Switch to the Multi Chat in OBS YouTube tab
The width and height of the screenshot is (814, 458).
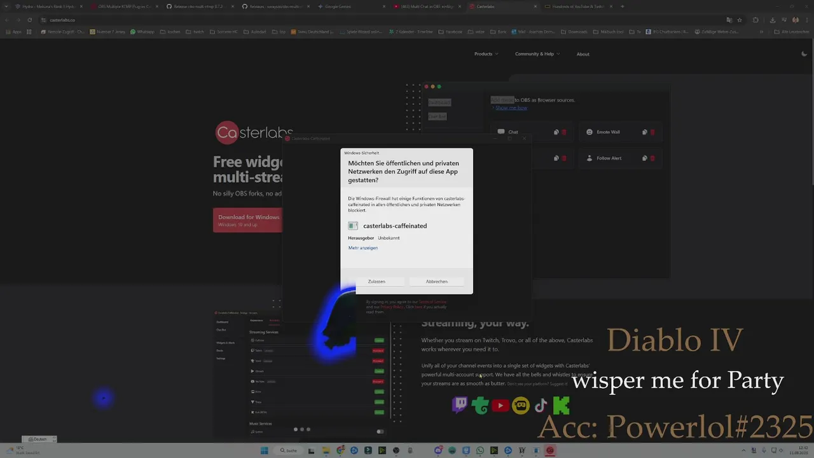click(x=427, y=6)
